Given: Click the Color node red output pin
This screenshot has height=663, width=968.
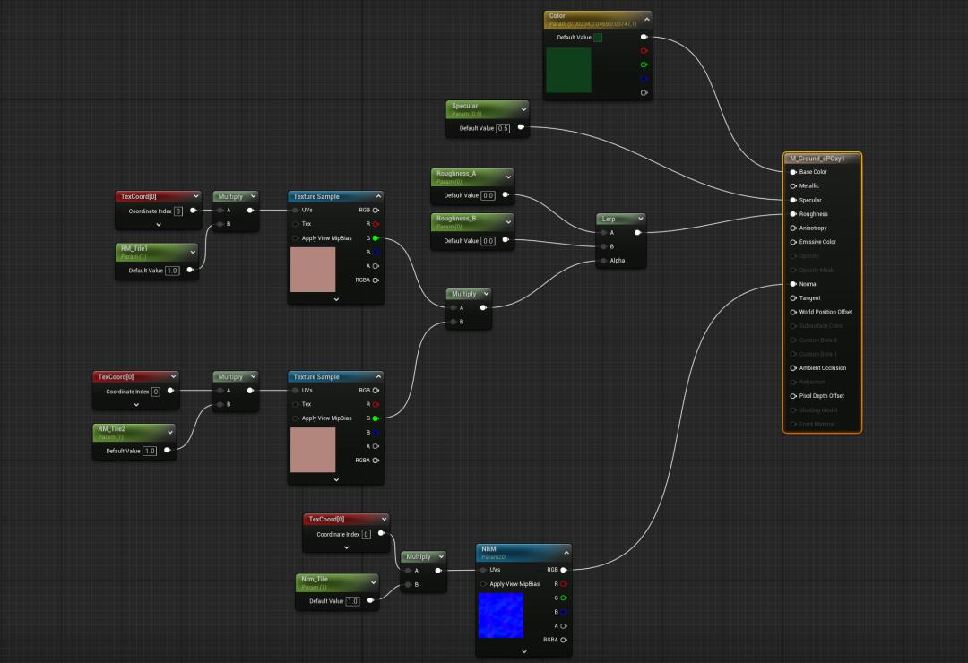Looking at the screenshot, I should point(644,50).
